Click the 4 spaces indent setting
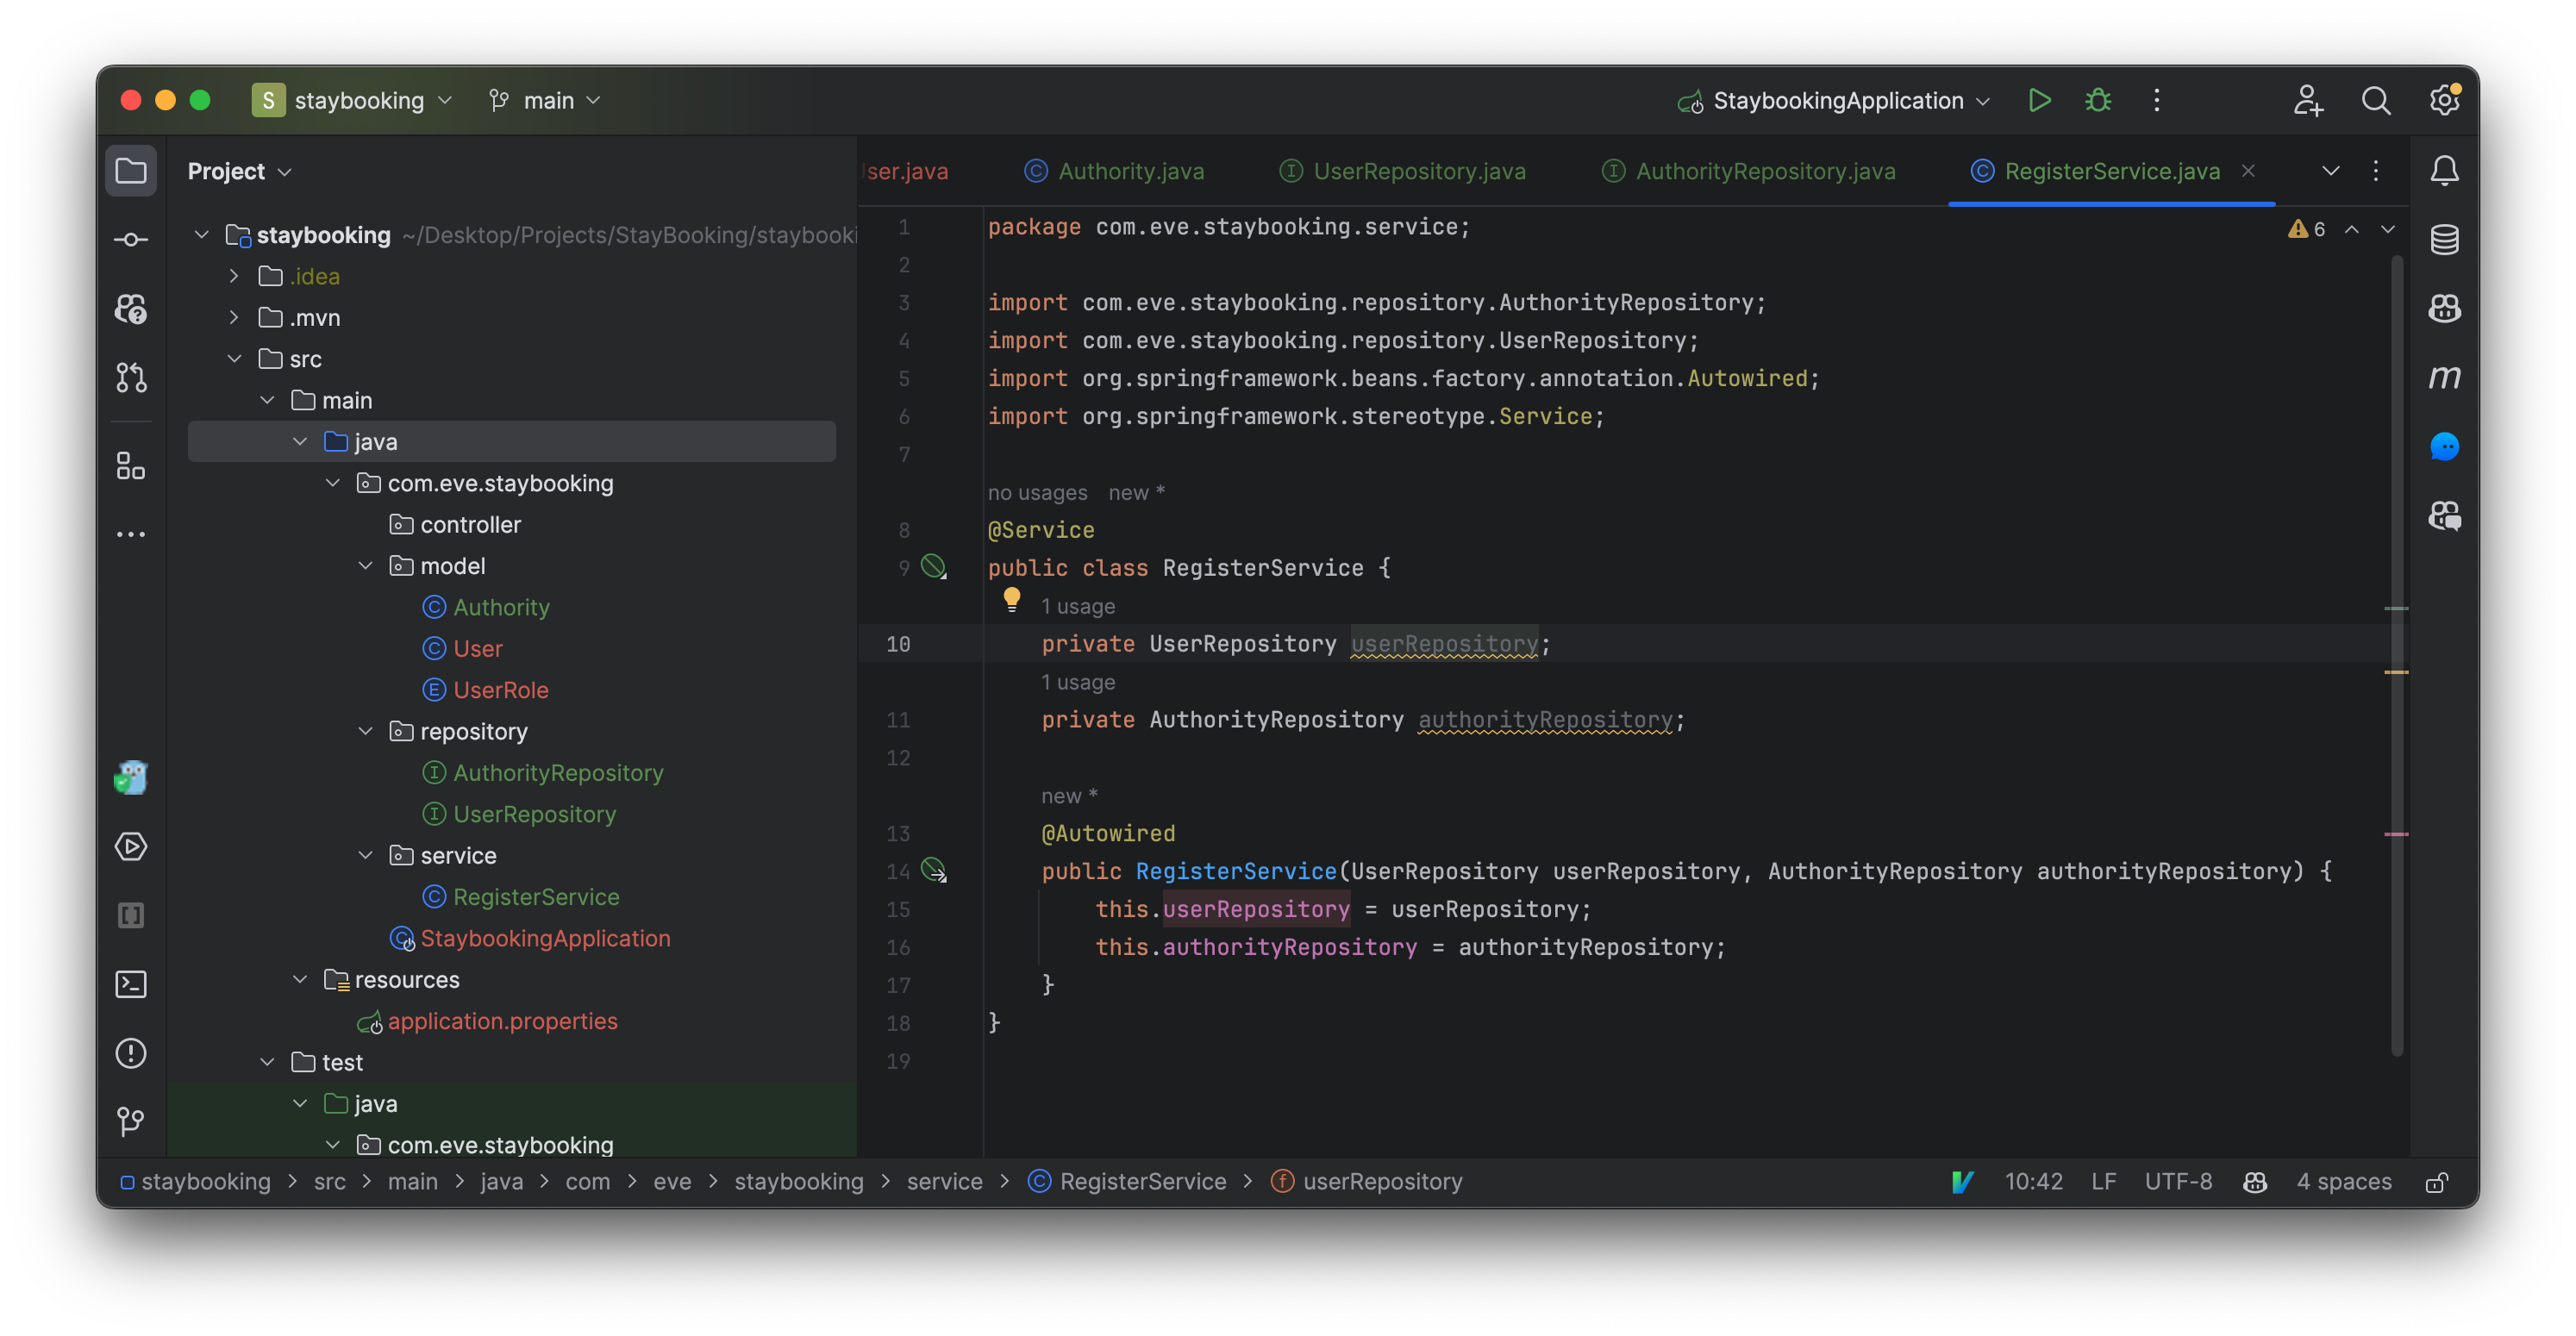This screenshot has height=1336, width=2576. pyautogui.click(x=2343, y=1182)
